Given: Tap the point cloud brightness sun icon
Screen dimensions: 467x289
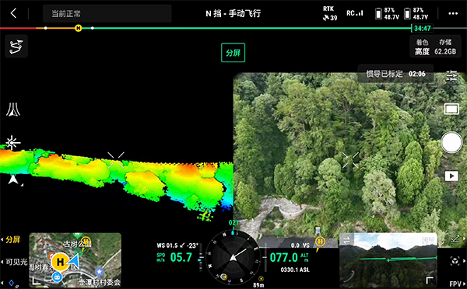Looking at the screenshot, I should tap(12, 143).
